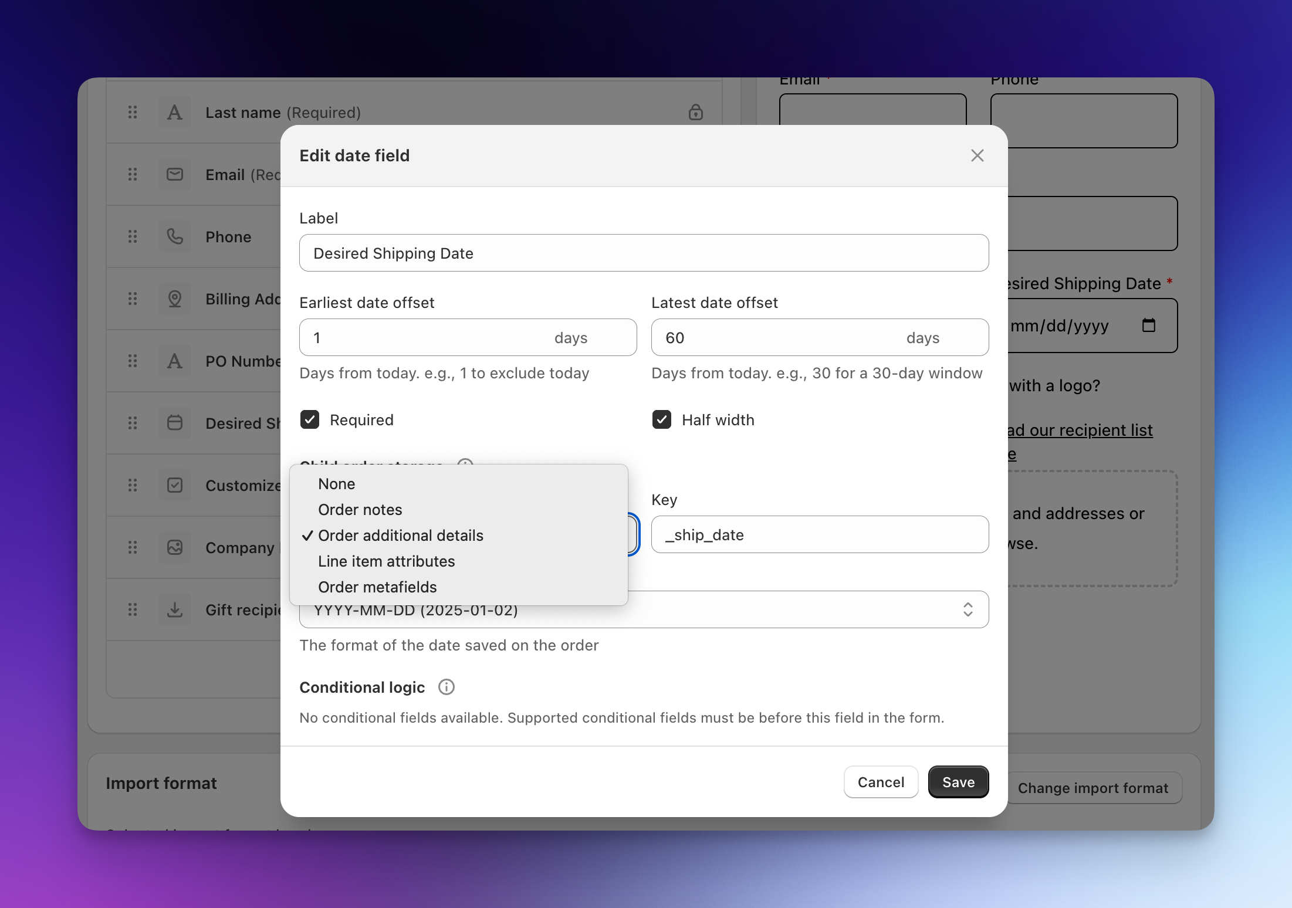Click the phone handset icon
The image size is (1292, 908).
point(175,236)
